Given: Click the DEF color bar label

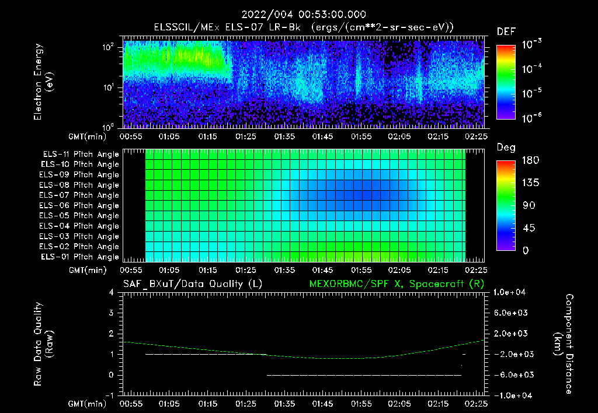Looking at the screenshot, I should 506,32.
